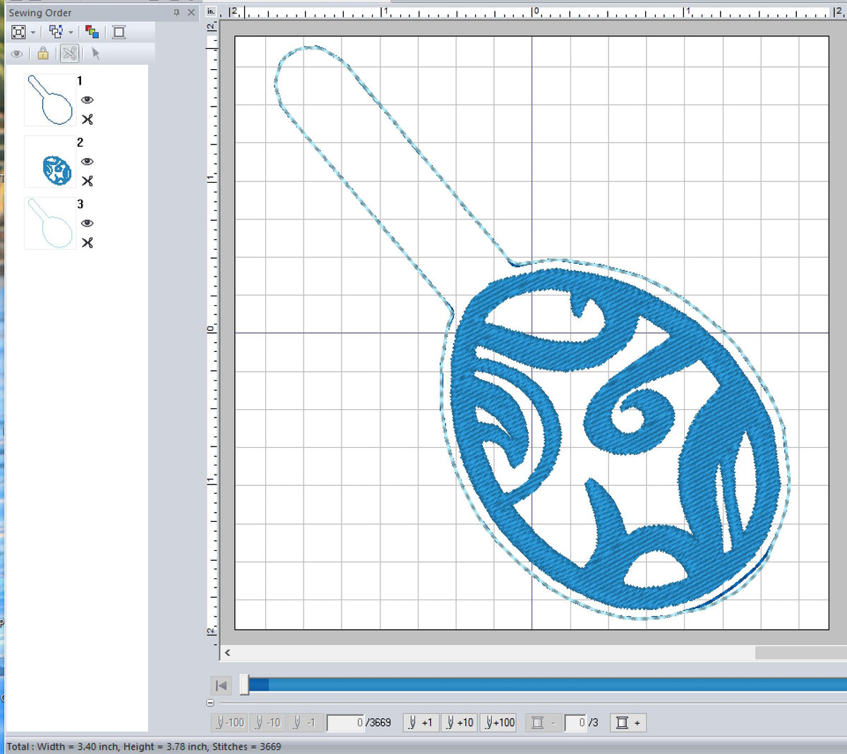Click the rewind-to-start playback icon
Screen dimensions: 847x754
click(220, 684)
